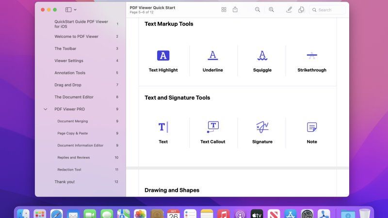Select PDF Viewer PRO outline entry
Image resolution: width=388 pixels, height=218 pixels.
[69, 109]
